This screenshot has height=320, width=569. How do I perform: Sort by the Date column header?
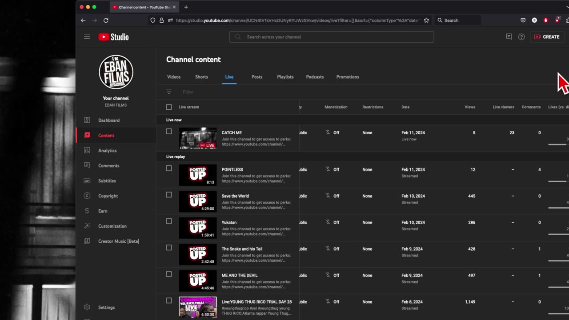405,107
